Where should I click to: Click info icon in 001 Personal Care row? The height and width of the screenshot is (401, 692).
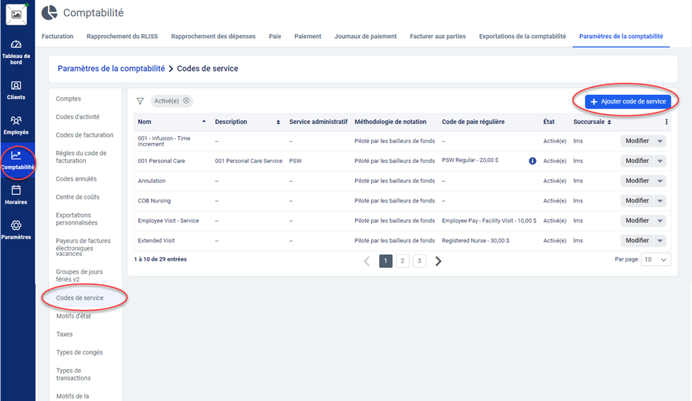pos(533,161)
